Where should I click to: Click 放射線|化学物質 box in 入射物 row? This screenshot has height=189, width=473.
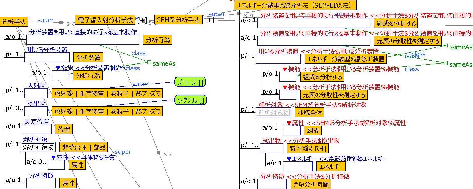coord(107,93)
